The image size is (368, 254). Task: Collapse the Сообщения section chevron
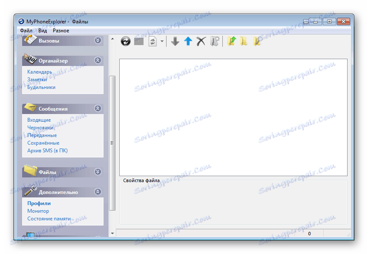(98, 108)
